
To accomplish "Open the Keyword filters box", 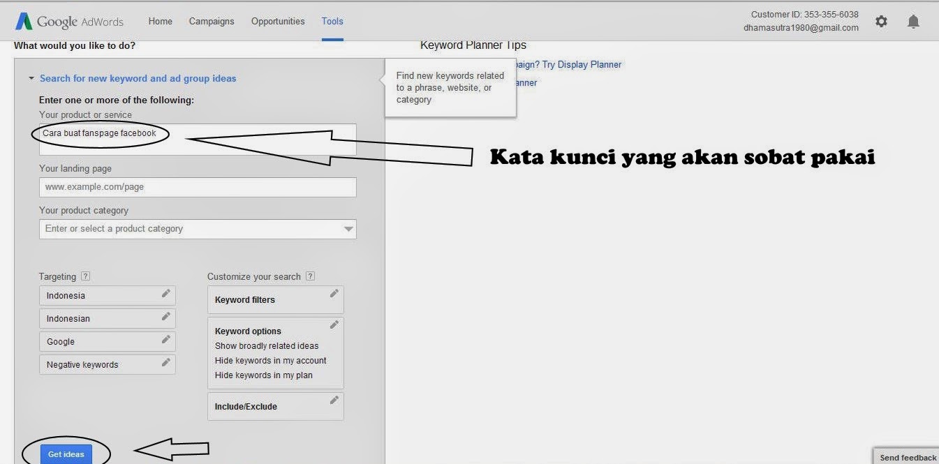I will pyautogui.click(x=276, y=299).
